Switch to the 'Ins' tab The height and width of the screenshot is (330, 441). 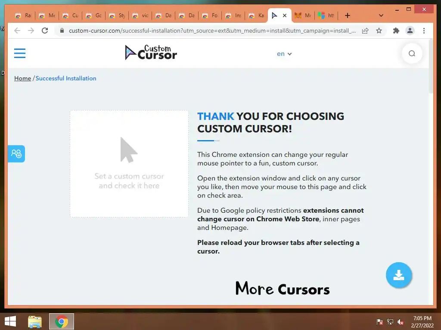click(x=233, y=15)
